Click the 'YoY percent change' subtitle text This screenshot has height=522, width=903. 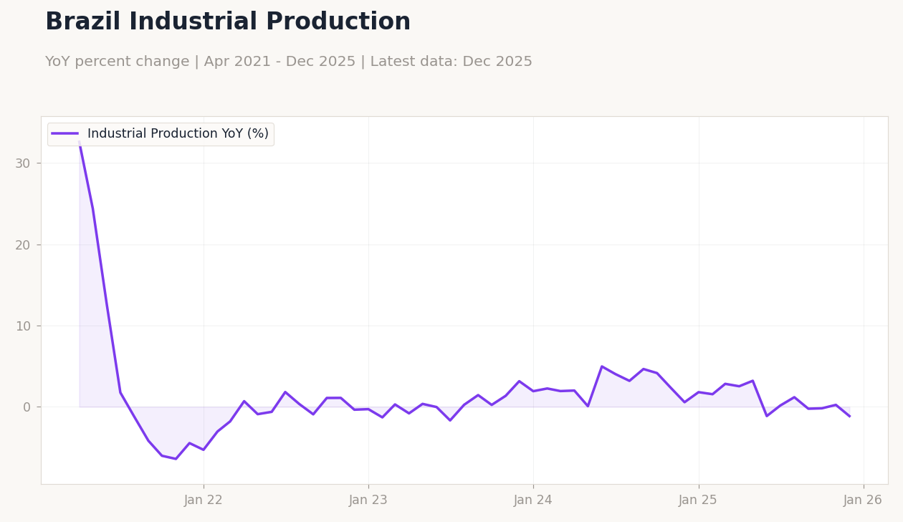click(x=119, y=62)
